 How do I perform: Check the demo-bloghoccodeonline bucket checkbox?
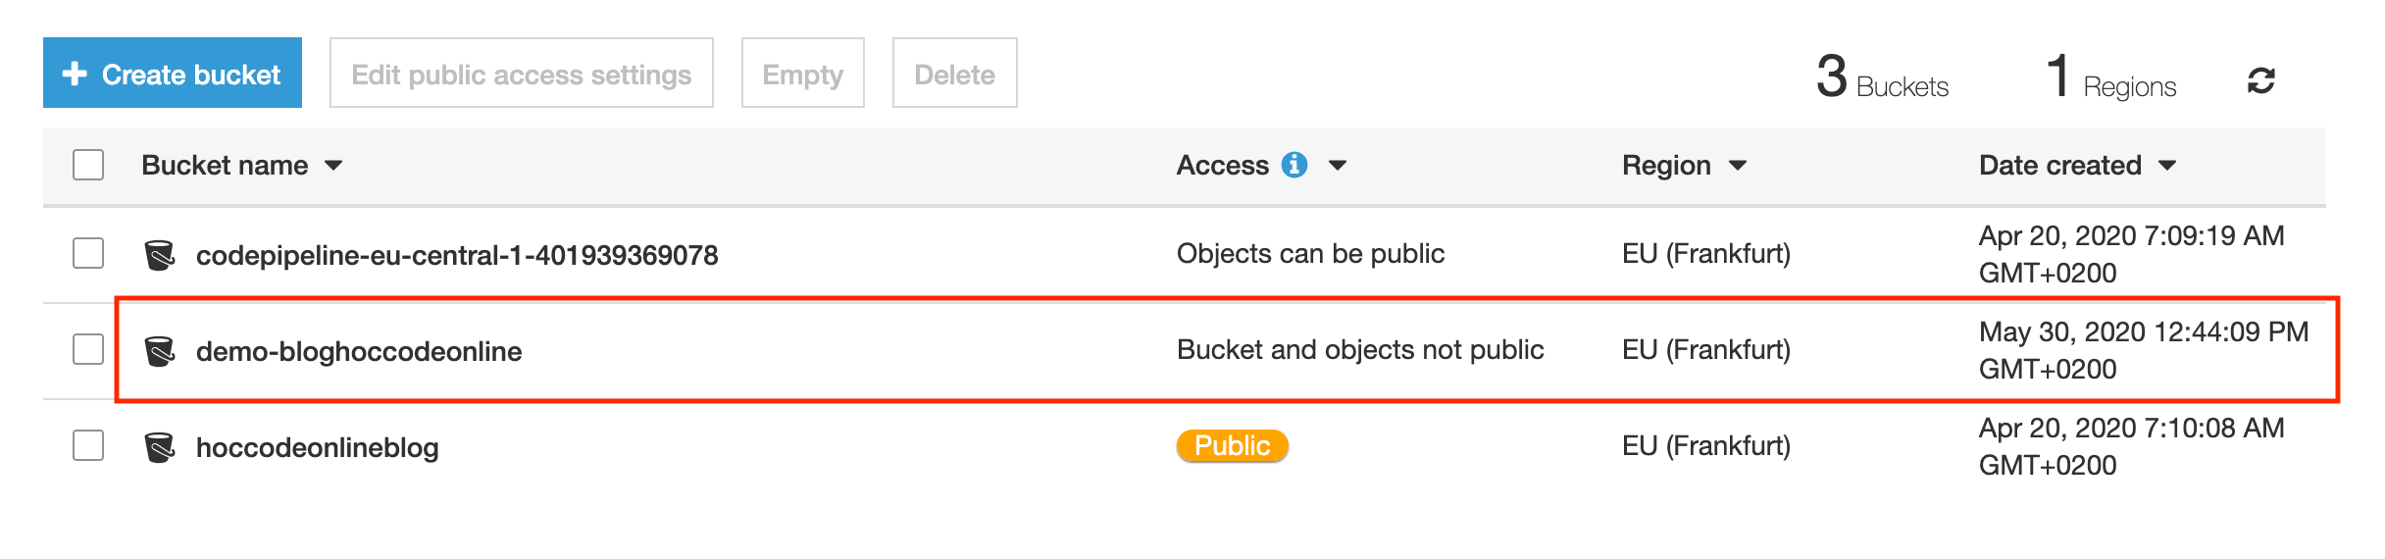tap(88, 349)
